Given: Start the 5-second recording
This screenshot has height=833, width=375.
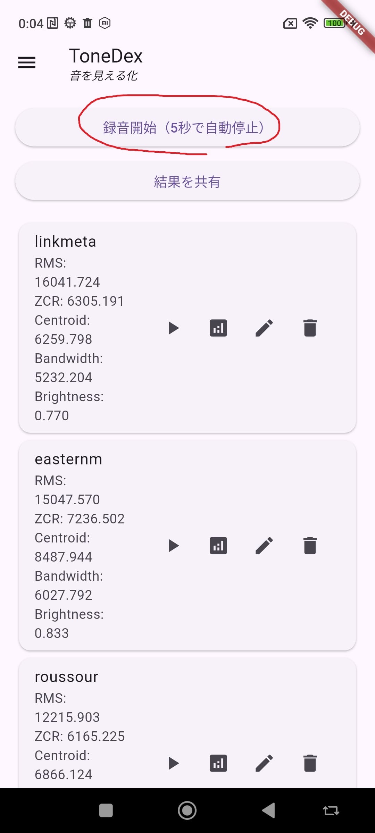Looking at the screenshot, I should [x=187, y=127].
